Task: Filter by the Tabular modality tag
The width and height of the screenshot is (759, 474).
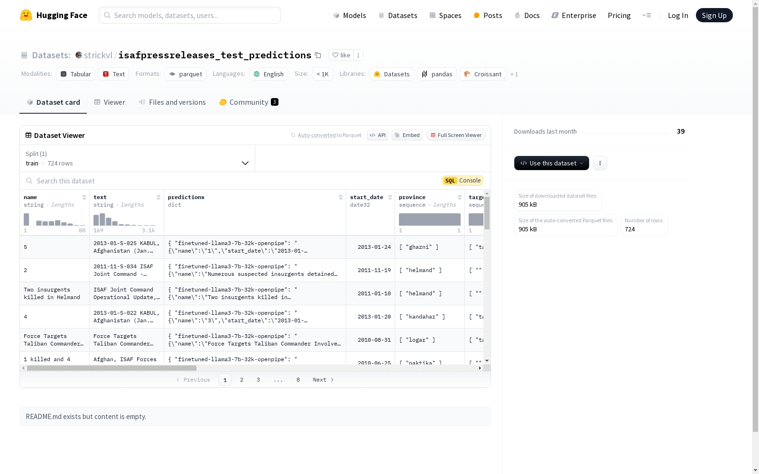Action: (x=76, y=74)
